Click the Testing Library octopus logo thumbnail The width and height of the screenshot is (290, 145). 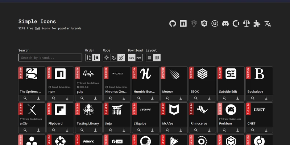(88, 110)
